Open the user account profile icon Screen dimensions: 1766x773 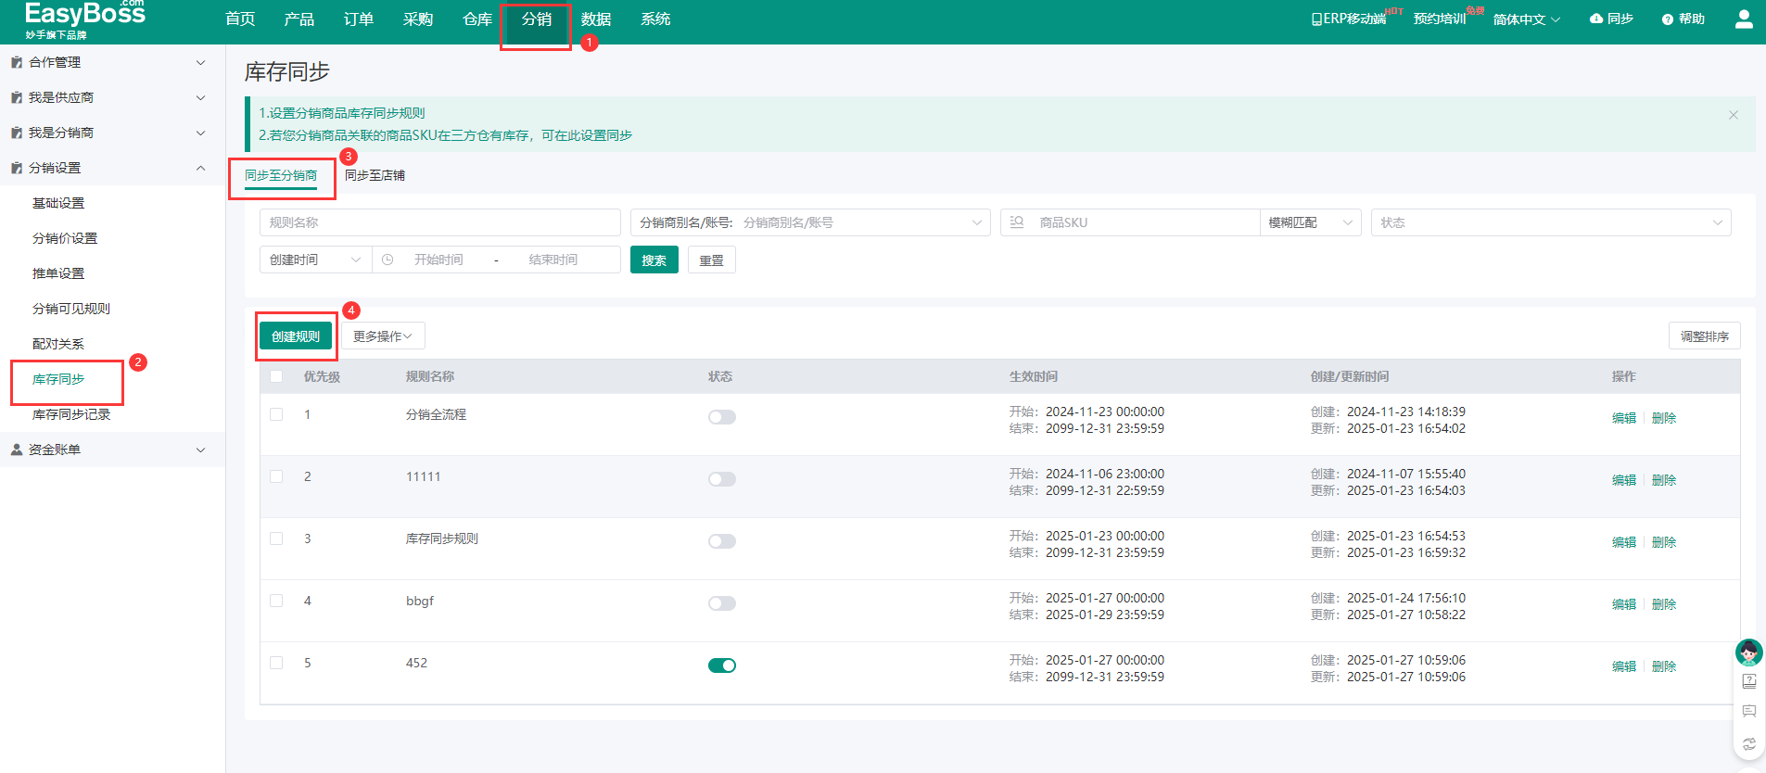1743,19
